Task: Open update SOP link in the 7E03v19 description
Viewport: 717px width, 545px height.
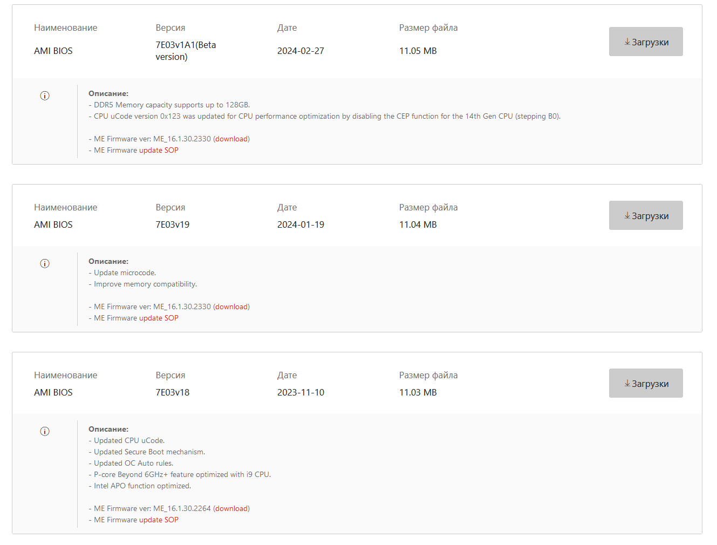Action: point(159,318)
